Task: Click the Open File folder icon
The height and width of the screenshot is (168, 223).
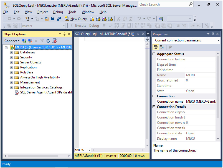Action: [x=47, y=19]
